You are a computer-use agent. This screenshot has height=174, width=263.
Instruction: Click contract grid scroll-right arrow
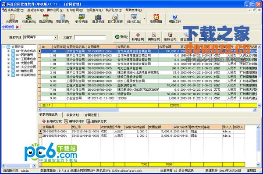point(255,110)
